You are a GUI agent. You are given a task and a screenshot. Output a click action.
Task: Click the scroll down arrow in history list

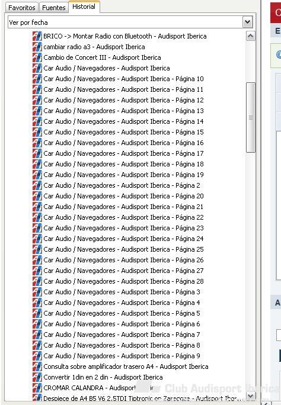[250, 396]
